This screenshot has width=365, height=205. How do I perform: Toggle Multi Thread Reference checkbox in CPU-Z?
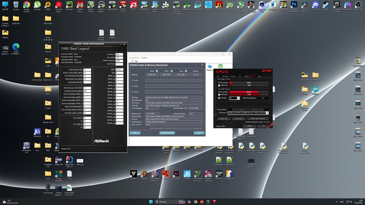[x=219, y=95]
